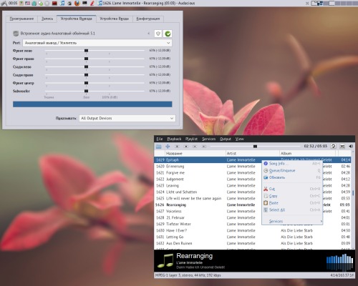The image size is (358, 286).
Task: Open files with the folder icon in Audacious
Action: tap(159, 147)
